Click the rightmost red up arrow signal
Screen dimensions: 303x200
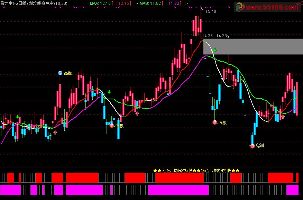283,116
